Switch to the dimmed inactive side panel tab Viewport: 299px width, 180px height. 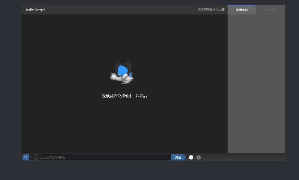tap(271, 10)
